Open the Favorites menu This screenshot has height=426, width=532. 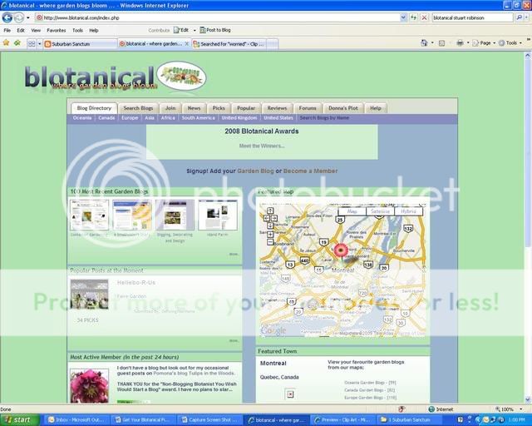click(57, 30)
